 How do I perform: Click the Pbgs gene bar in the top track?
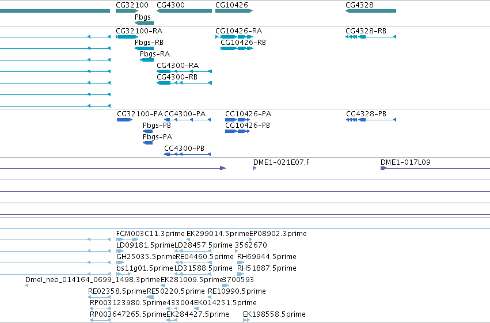click(144, 23)
